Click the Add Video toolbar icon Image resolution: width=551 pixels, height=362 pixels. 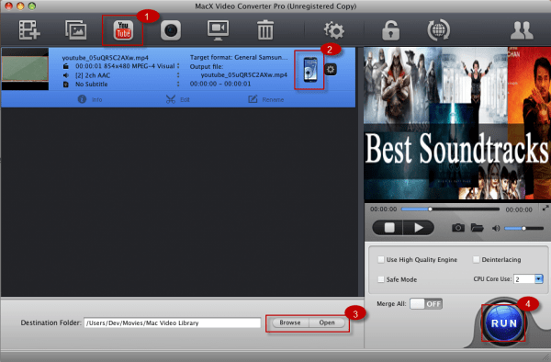(x=29, y=30)
